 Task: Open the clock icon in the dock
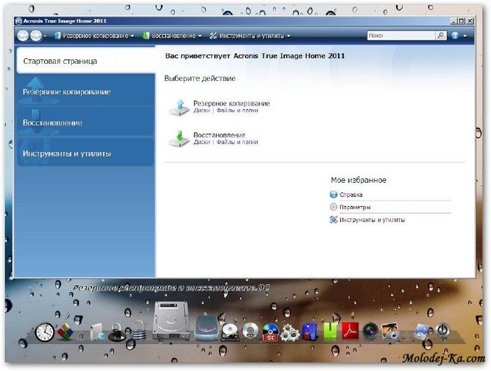tap(44, 332)
